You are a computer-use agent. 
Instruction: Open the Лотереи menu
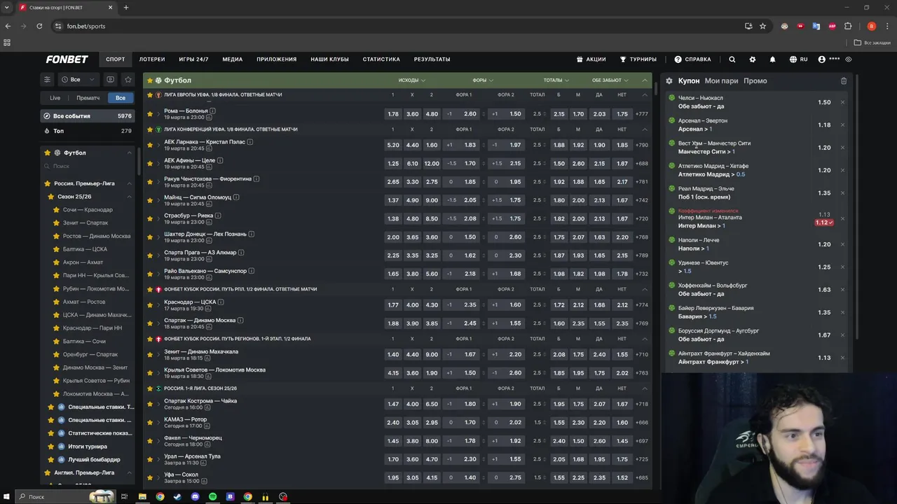[x=152, y=59]
